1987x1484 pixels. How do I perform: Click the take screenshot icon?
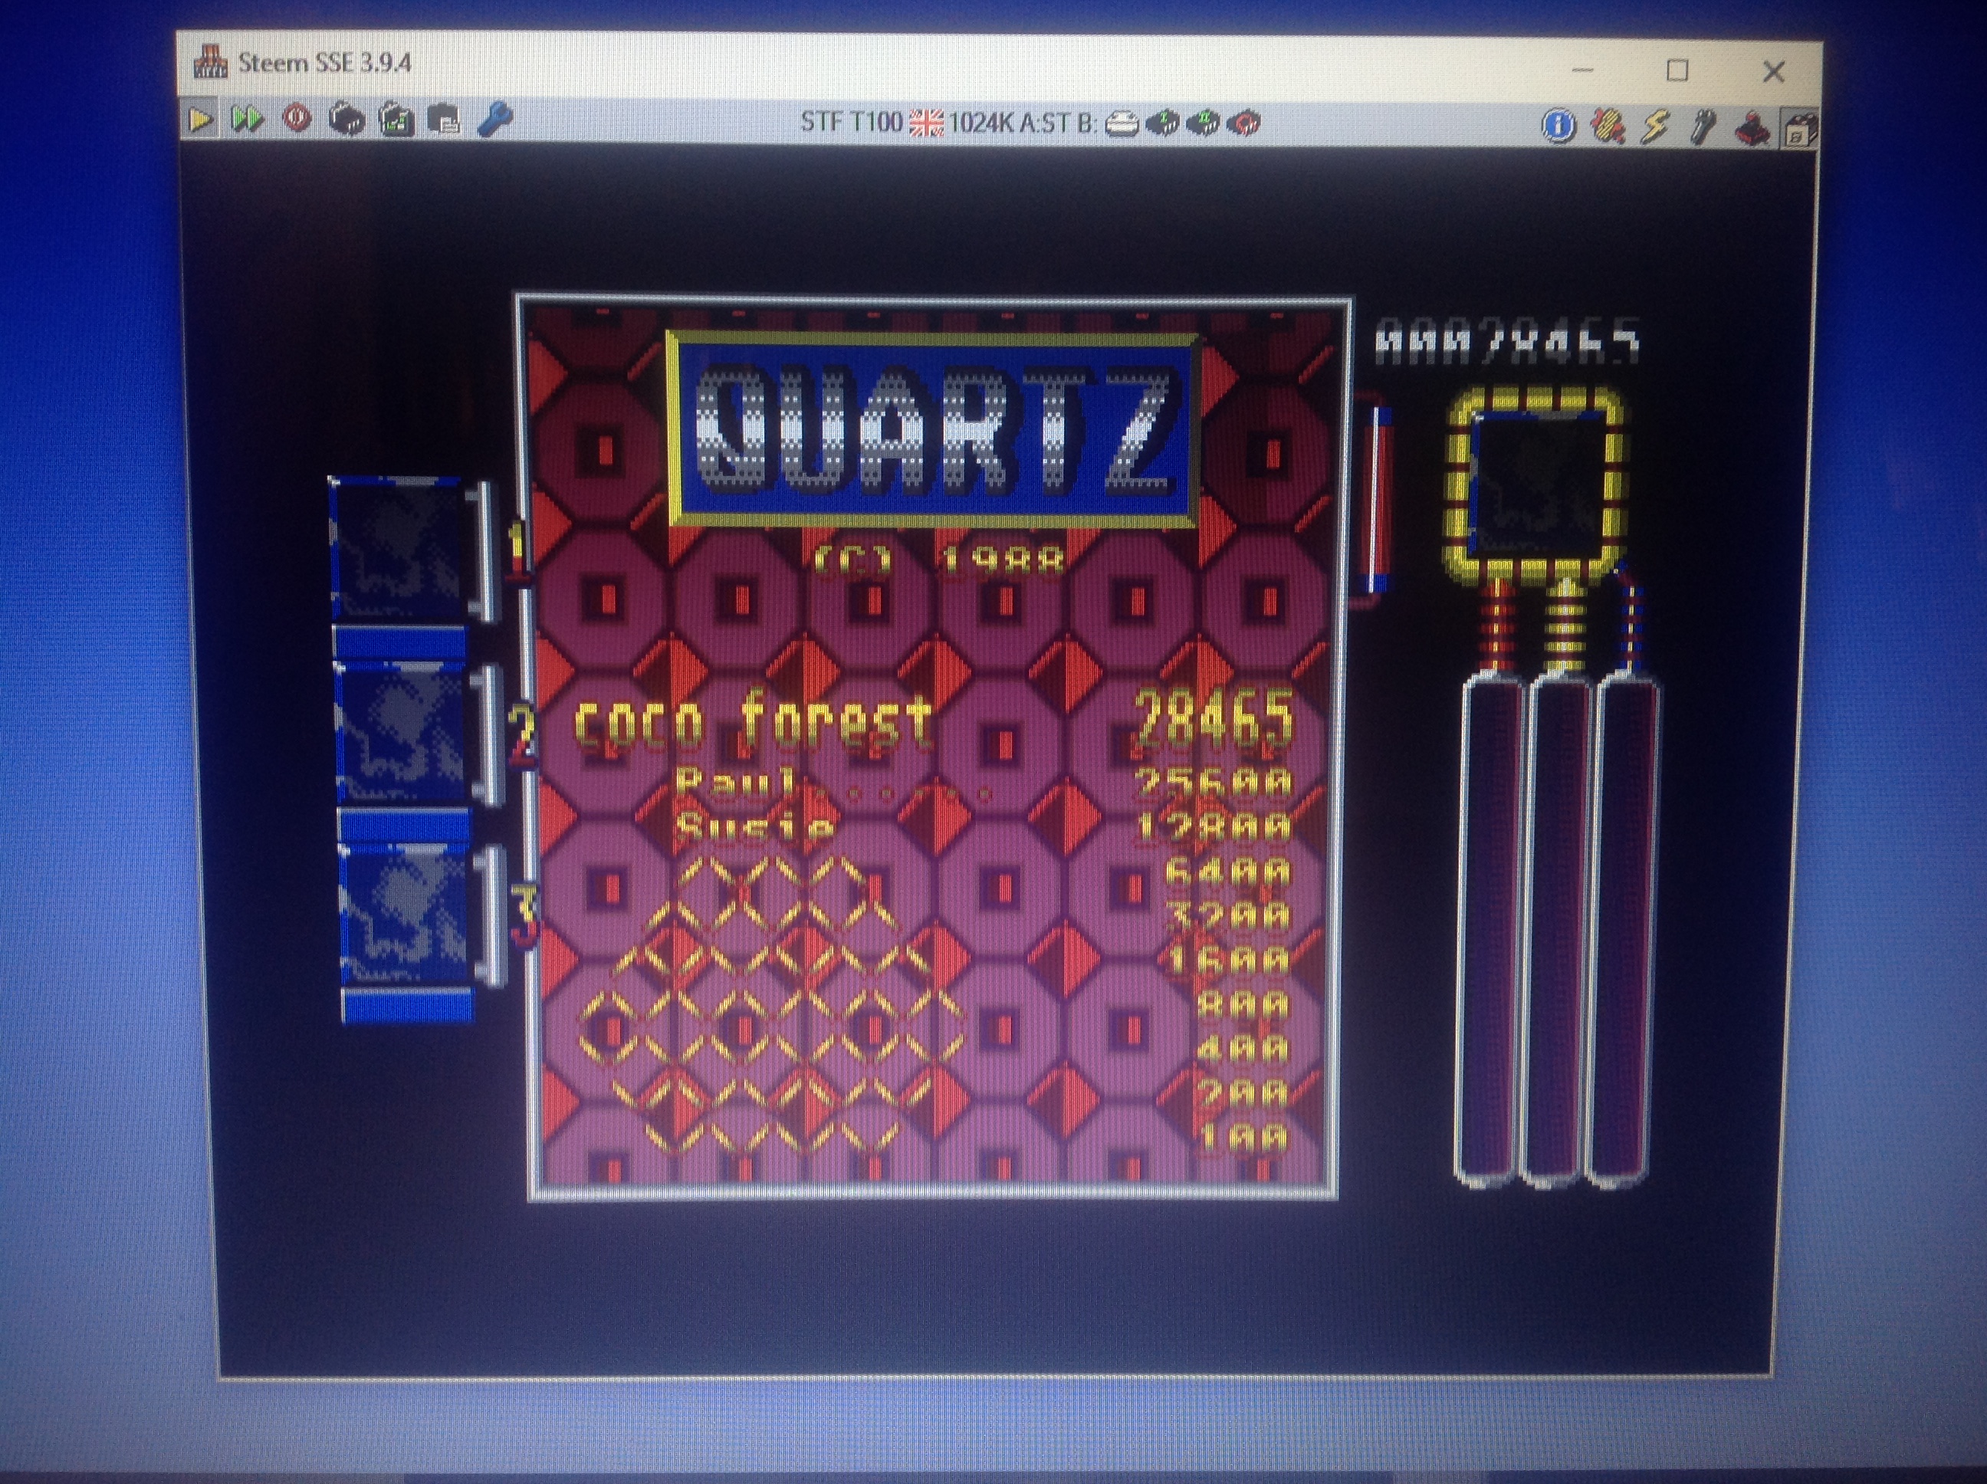click(396, 120)
